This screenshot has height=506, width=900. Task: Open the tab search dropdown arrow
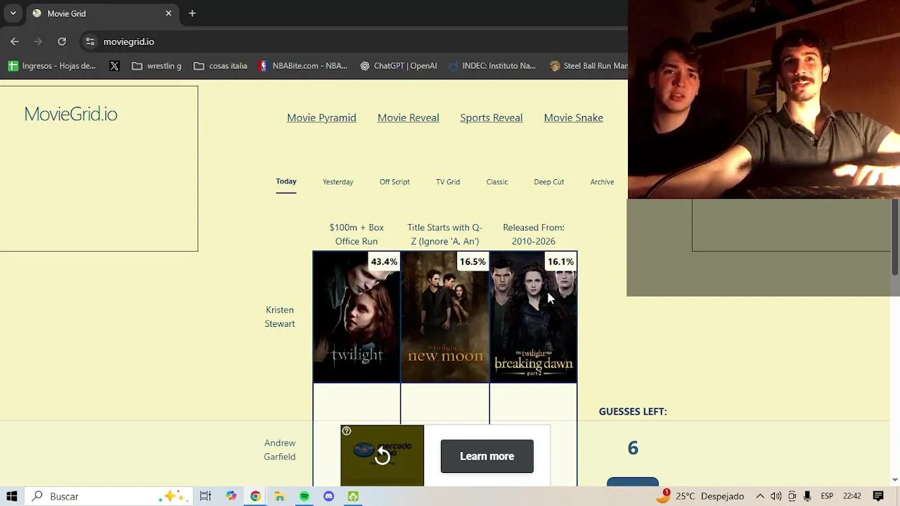click(13, 13)
